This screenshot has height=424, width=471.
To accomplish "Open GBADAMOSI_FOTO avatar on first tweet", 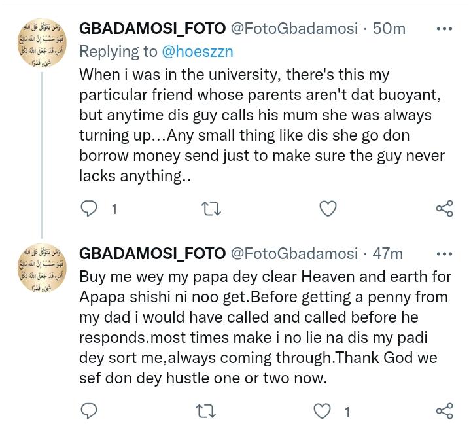I will pyautogui.click(x=42, y=43).
